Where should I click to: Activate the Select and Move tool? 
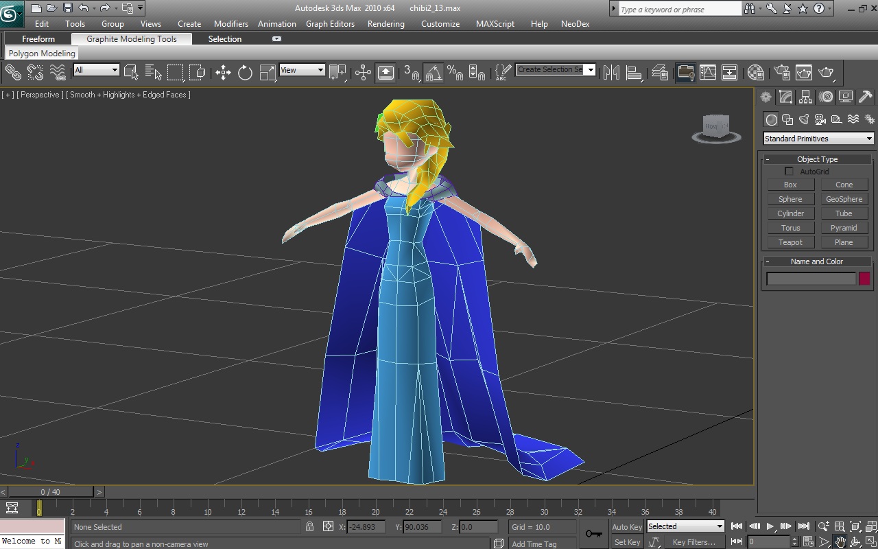(x=223, y=72)
